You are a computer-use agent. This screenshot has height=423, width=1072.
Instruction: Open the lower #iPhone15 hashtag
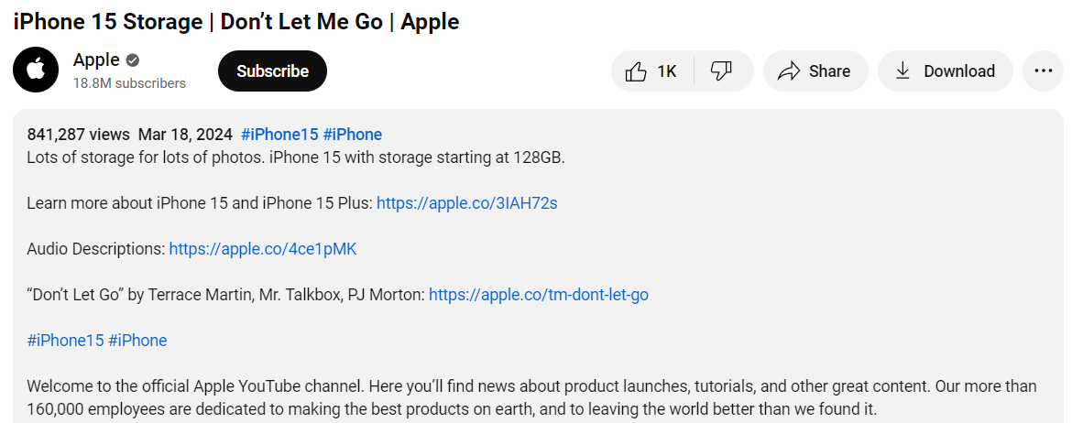tap(66, 341)
